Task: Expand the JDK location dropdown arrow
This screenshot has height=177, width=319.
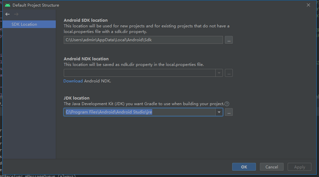Action: (219, 112)
